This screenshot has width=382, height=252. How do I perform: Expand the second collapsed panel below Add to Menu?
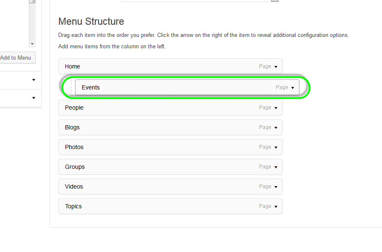tap(34, 98)
